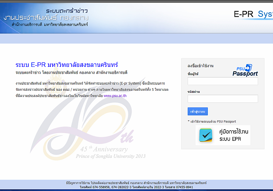This screenshot has width=273, height=191.
Task: Click the ชื่อผู้ใช้ field label
Action: click(x=193, y=74)
